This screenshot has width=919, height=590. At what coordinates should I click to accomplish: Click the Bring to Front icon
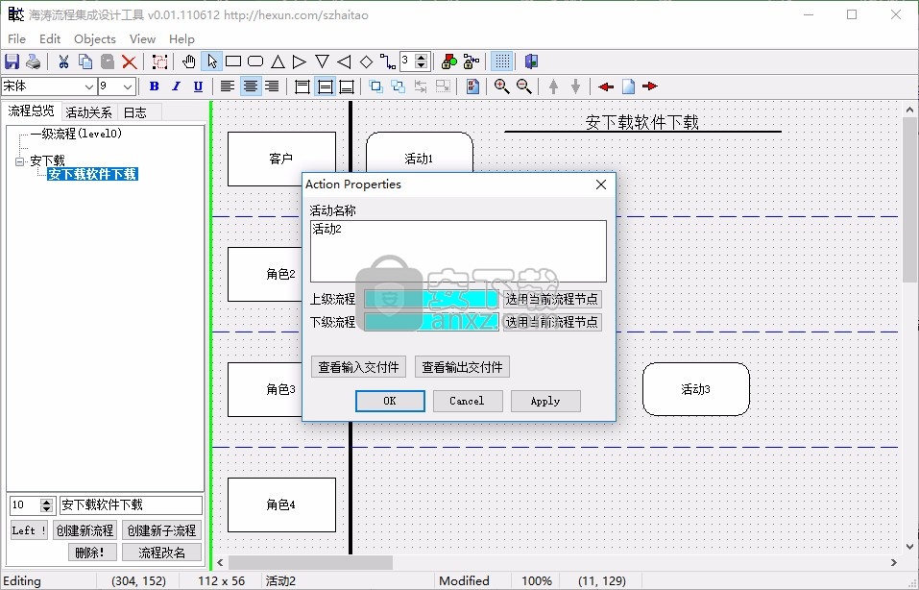(376, 86)
